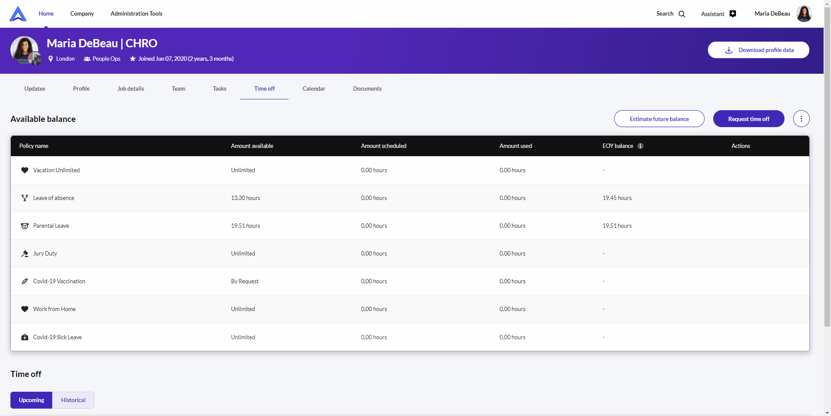Screen dimensions: 831x416
Task: Click Estimate future balance button
Action: [x=659, y=119]
